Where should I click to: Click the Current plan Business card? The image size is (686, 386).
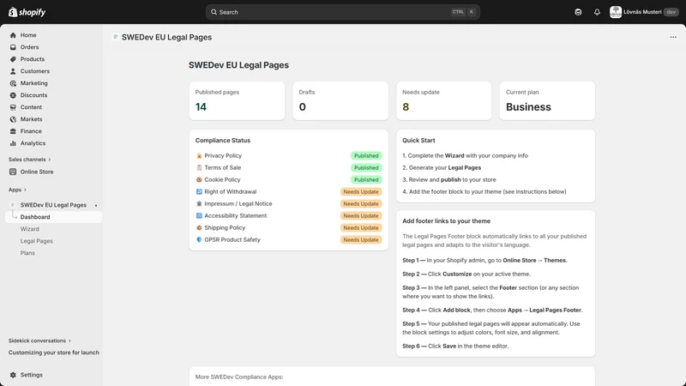coord(547,100)
